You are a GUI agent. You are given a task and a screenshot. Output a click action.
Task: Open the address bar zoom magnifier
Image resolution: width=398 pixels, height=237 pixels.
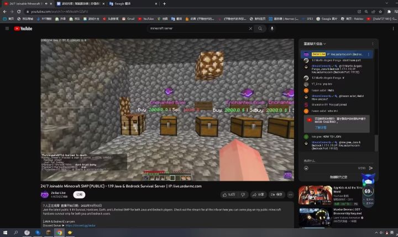(x=366, y=12)
